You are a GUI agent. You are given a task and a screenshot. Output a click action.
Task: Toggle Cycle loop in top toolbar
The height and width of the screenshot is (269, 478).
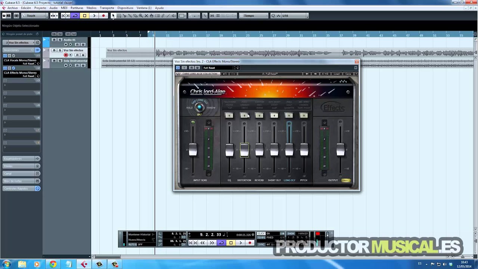coord(75,16)
